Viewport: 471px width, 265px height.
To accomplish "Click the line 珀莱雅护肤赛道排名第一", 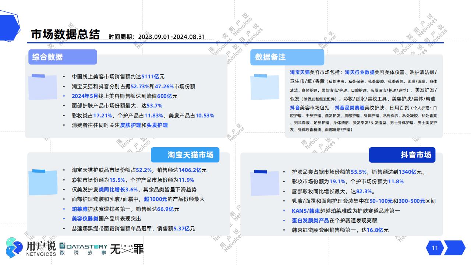I will click(126, 209).
